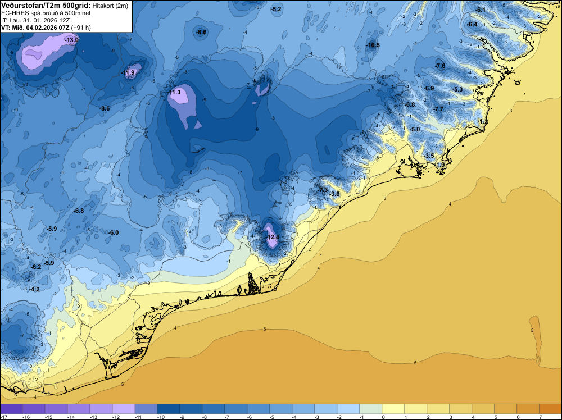Image resolution: width=562 pixels, height=420 pixels.
Task: Click the '(+91 h)' forecast offset
Action: coord(81,28)
